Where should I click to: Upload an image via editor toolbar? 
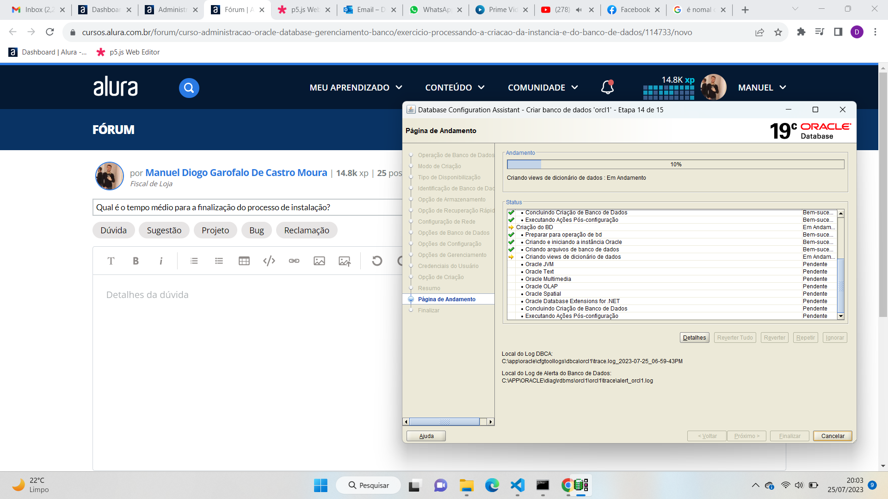pyautogui.click(x=345, y=261)
